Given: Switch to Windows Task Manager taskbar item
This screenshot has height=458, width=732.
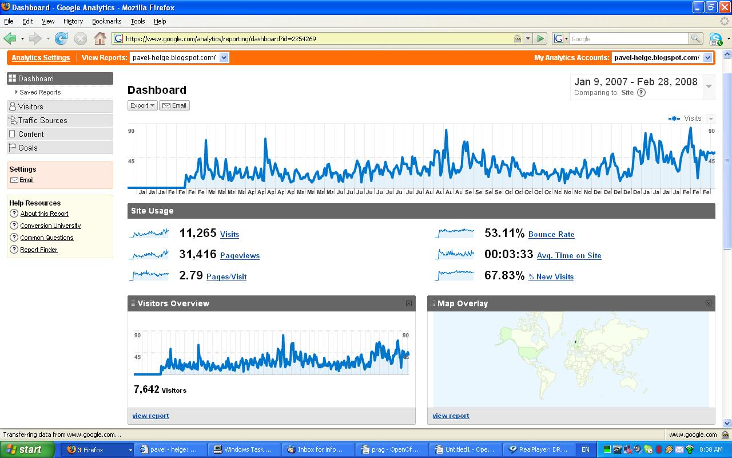Looking at the screenshot, I should click(244, 449).
